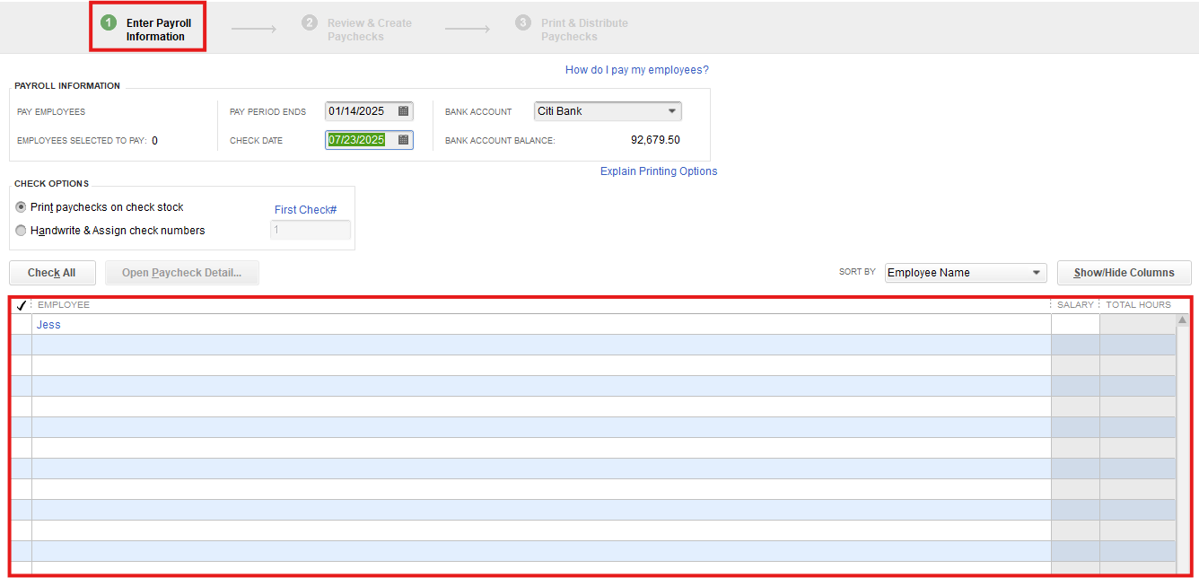The image size is (1199, 578).
Task: Select Print paychecks on check stock
Action: click(x=22, y=207)
